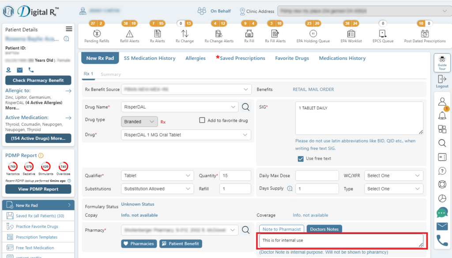Click the Rx Change arrows icon

click(x=185, y=34)
